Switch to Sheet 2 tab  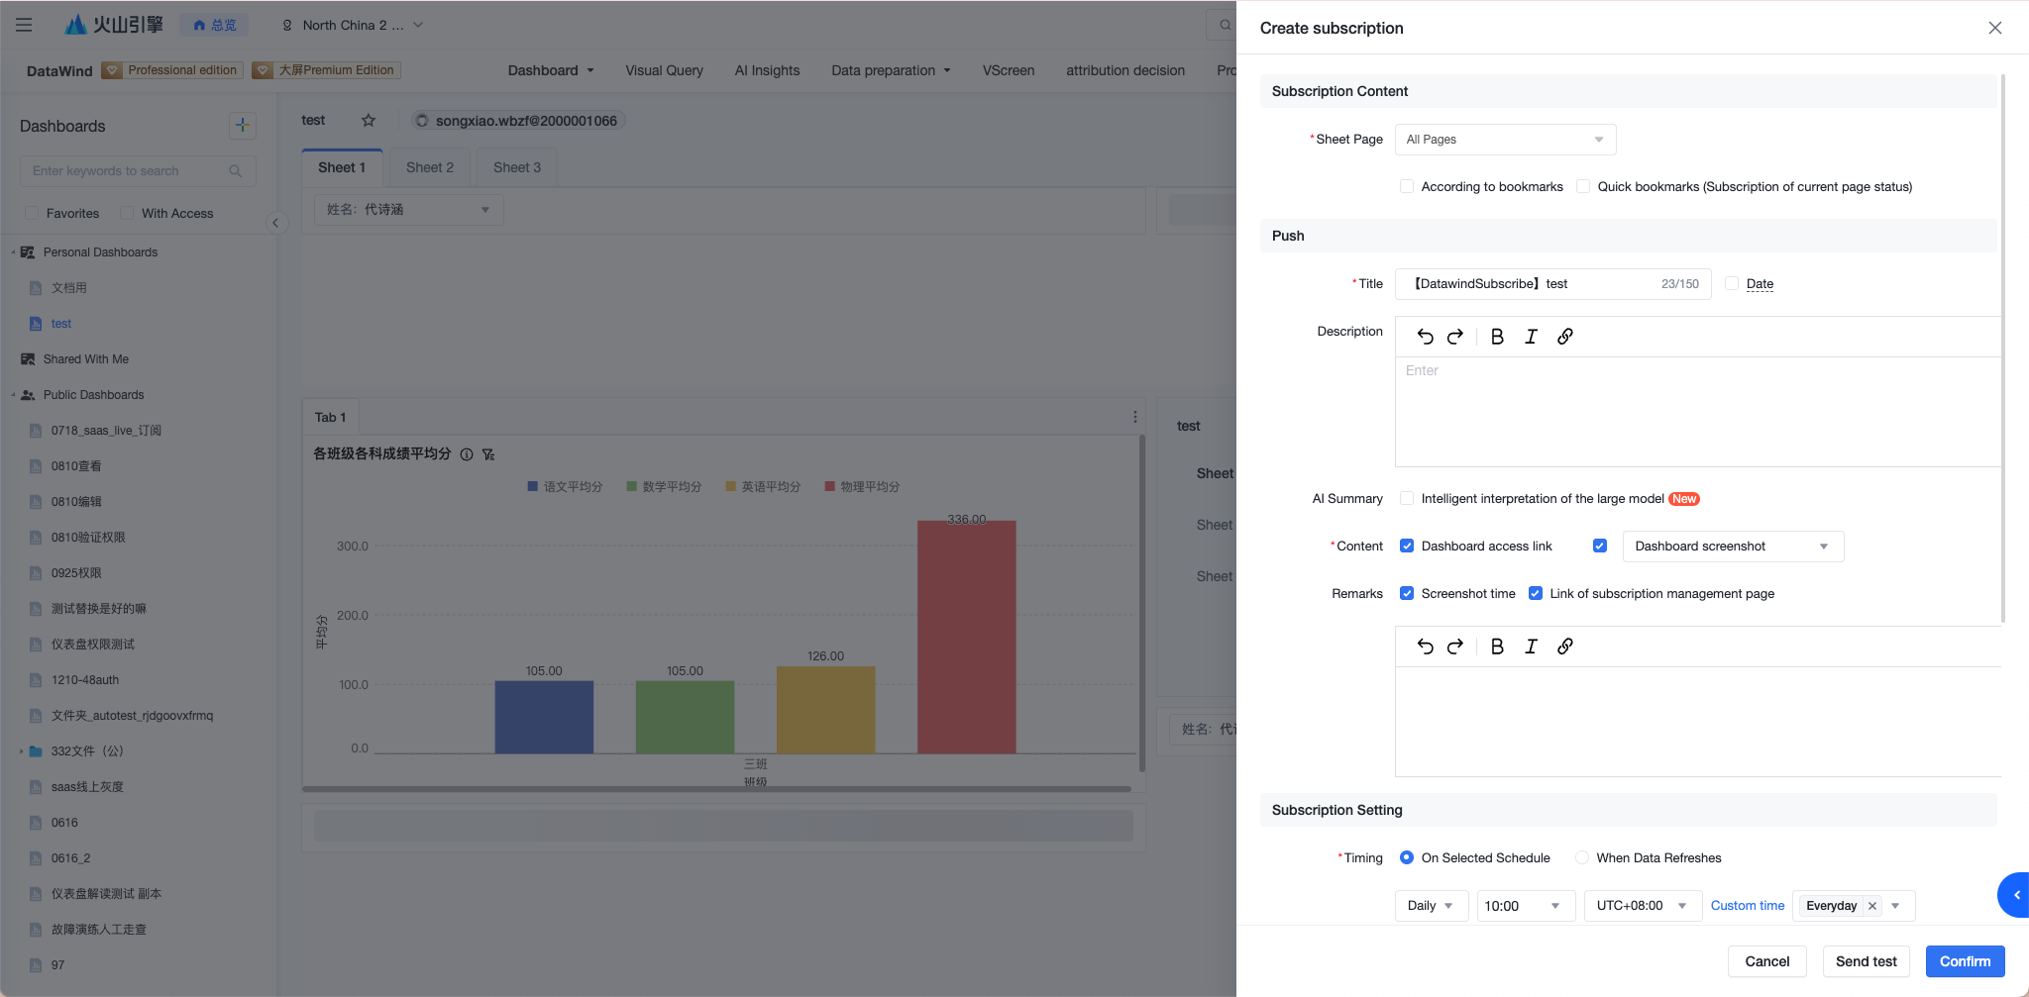(429, 167)
